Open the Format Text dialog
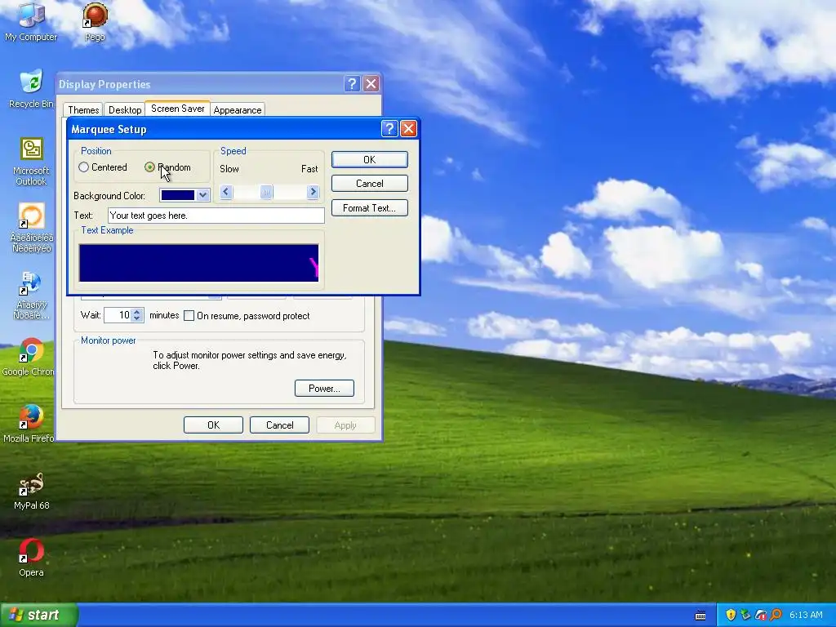 pos(370,208)
